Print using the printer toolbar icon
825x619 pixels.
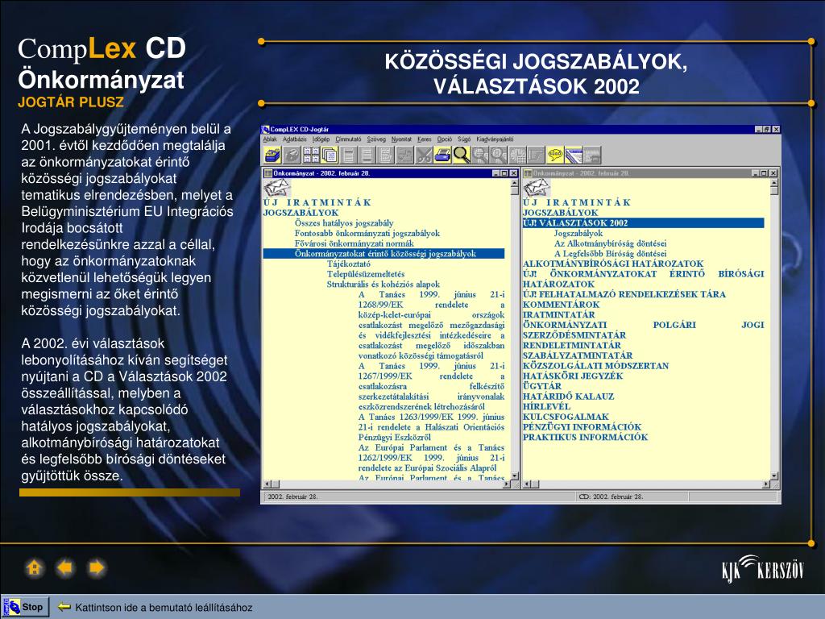442,155
